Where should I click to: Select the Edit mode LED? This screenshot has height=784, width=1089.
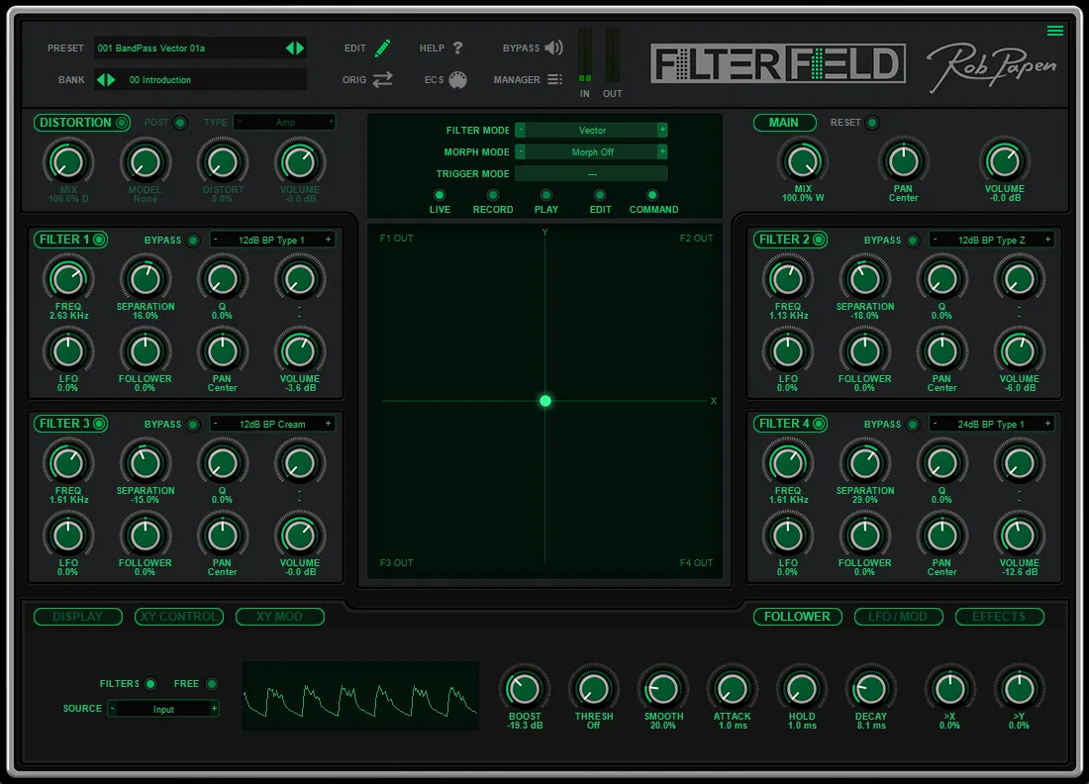(599, 195)
